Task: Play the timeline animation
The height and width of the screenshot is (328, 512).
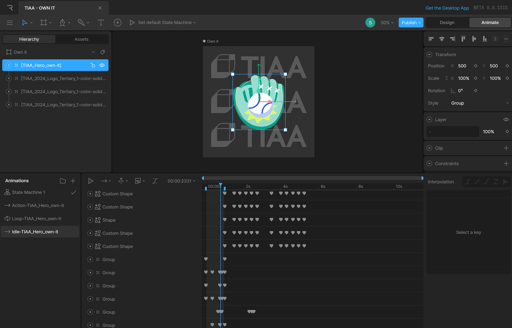Action: tap(91, 181)
